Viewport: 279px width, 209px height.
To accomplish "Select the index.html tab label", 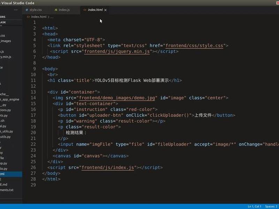I will click(95, 10).
